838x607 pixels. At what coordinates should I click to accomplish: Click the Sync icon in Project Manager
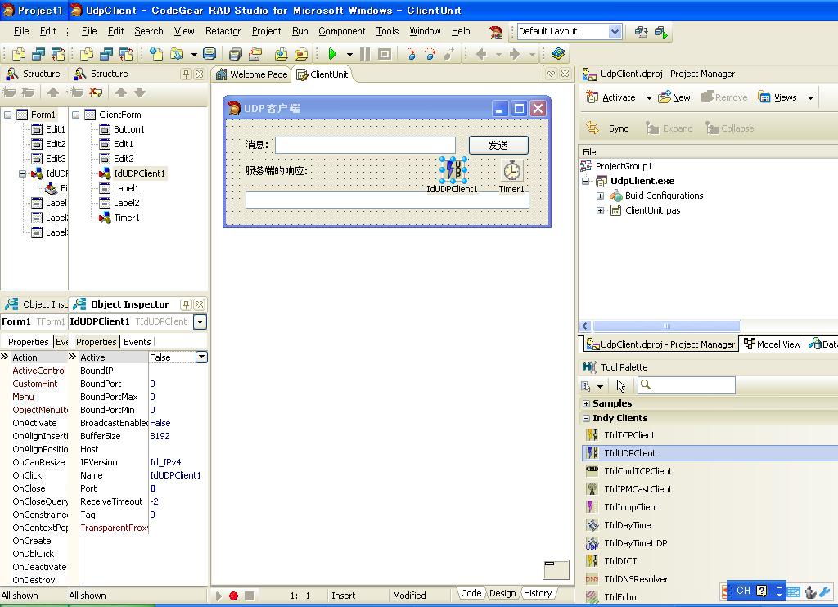point(592,128)
